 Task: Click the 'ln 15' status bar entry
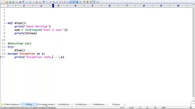pyautogui.click(x=122, y=108)
